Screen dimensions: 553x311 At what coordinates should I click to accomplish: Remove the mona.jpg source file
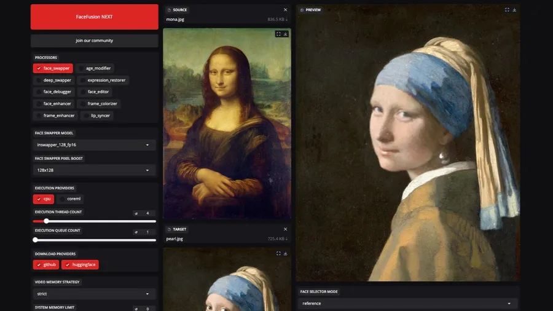285,10
